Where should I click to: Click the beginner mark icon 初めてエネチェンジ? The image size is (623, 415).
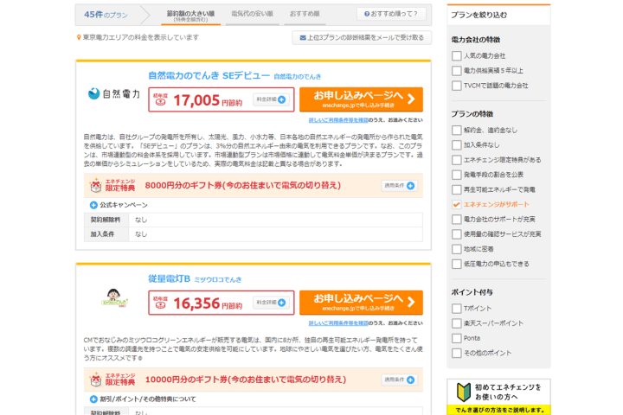point(463,392)
